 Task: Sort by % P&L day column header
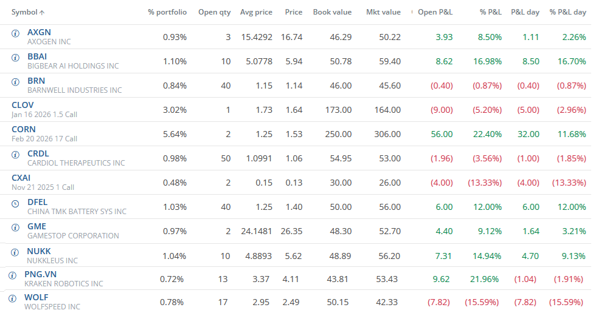coord(567,12)
